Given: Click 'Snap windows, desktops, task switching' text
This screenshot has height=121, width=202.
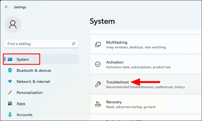Looking at the screenshot, I should pyautogui.click(x=136, y=47).
